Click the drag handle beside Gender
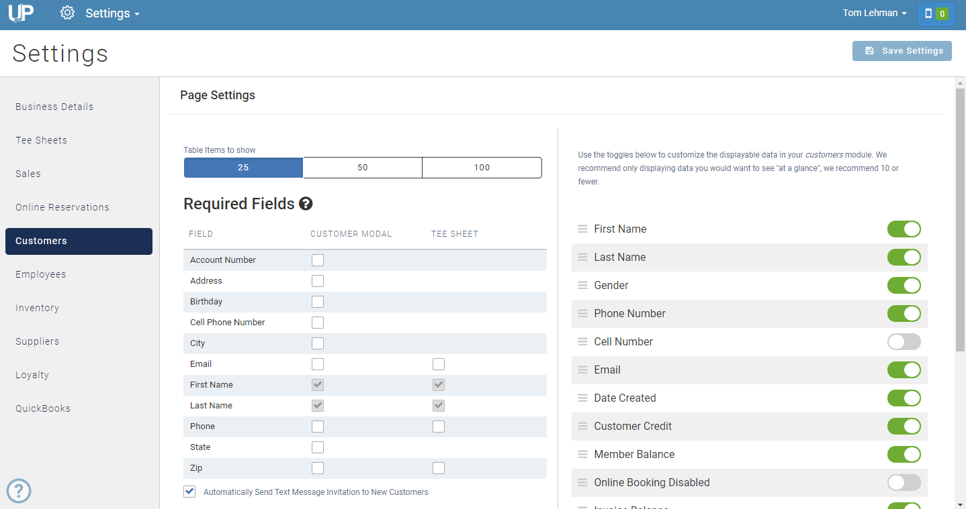 click(x=582, y=286)
